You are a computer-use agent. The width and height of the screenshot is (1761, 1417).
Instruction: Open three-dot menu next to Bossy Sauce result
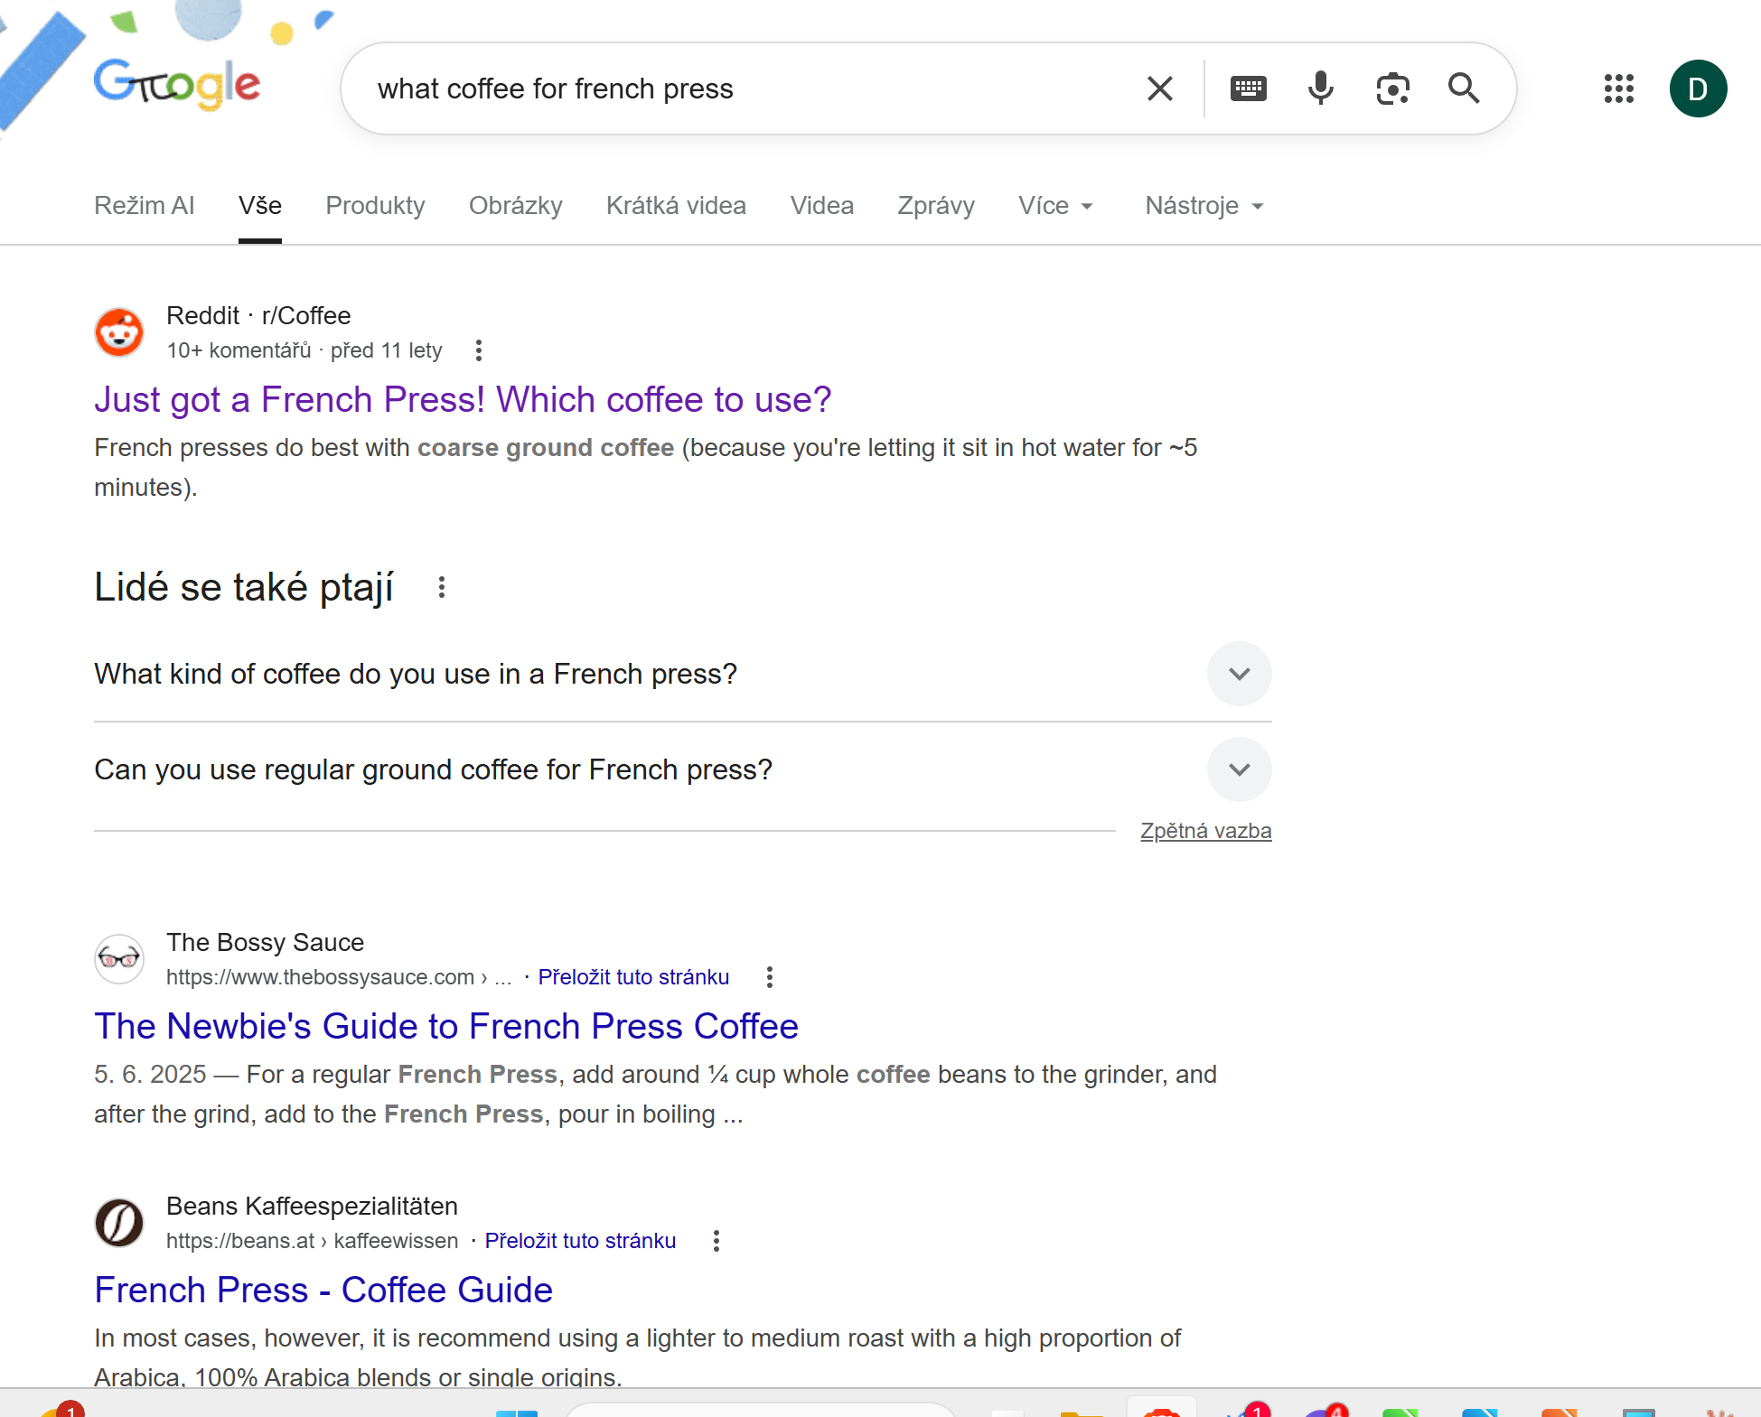tap(769, 977)
